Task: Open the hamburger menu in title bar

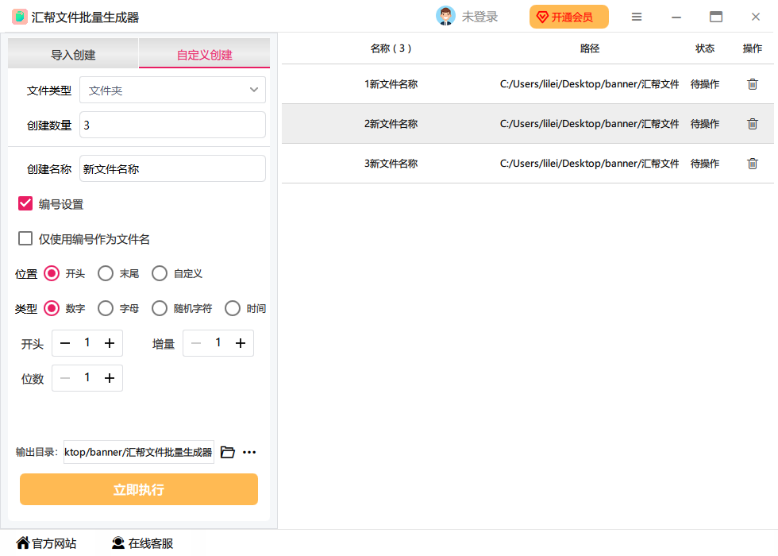Action: pos(637,17)
